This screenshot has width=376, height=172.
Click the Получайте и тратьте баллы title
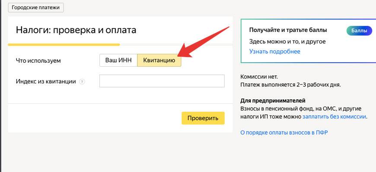tap(288, 30)
